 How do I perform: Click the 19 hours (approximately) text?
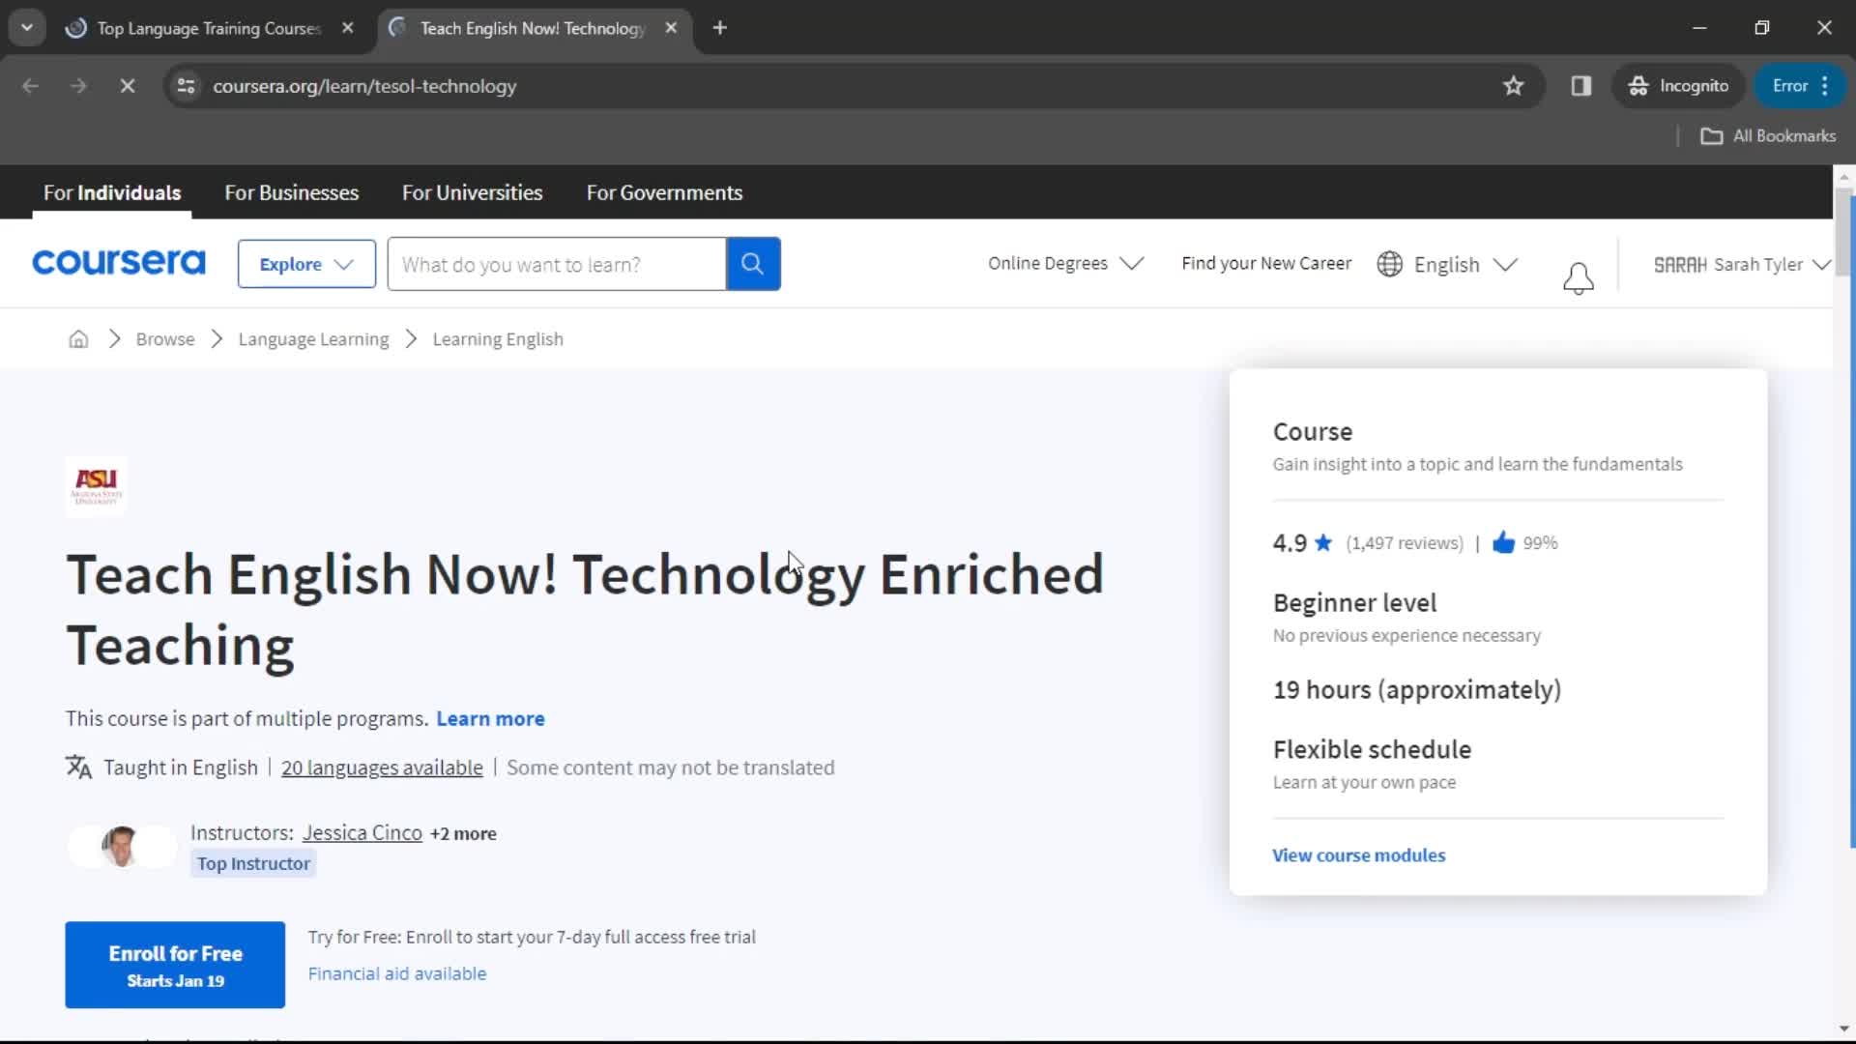[1416, 689]
